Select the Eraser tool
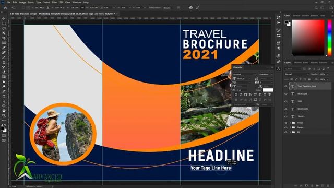 4,72
